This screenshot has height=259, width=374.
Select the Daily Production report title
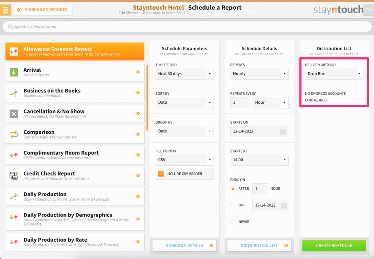click(x=45, y=194)
